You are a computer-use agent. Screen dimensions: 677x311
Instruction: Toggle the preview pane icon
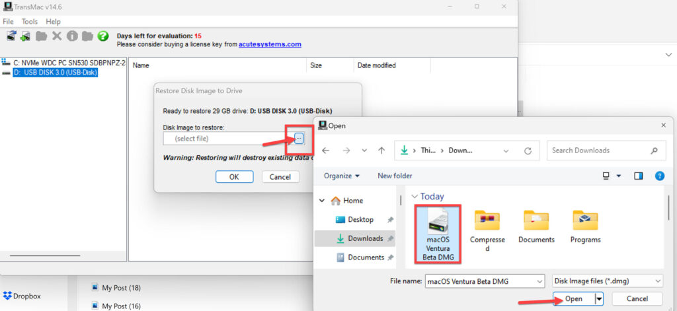click(639, 176)
